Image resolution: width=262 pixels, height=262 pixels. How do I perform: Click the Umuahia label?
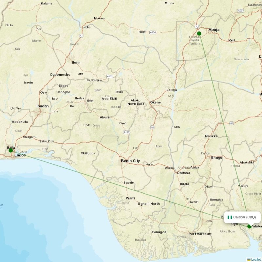[216, 200]
